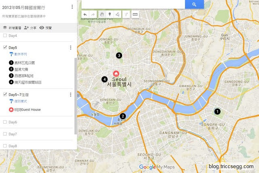Viewport: 259px width, 173px height.
Task: Enable the Day8 layer checkbox
Action: [x=5, y=146]
